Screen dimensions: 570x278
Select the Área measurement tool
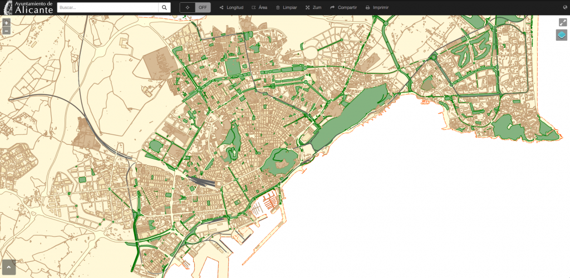259,8
